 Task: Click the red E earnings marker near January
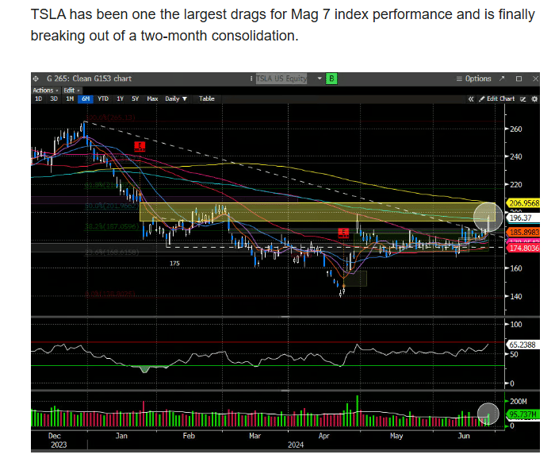pyautogui.click(x=140, y=146)
